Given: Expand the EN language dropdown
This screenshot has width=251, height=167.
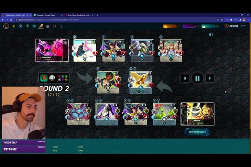Looking at the screenshot, I should click(x=243, y=26).
